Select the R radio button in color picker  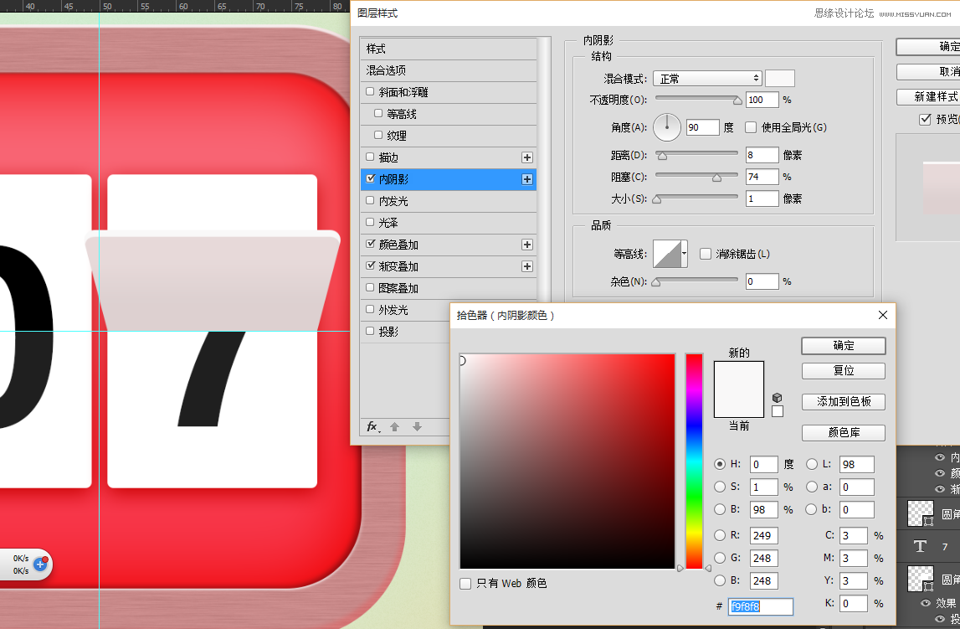pos(720,536)
